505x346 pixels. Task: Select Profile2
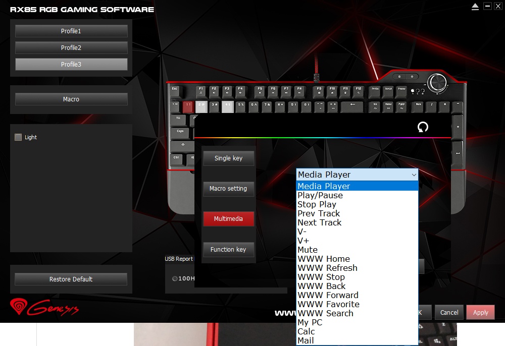71,47
